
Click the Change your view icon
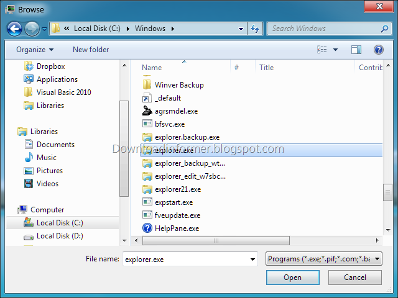tap(322, 50)
